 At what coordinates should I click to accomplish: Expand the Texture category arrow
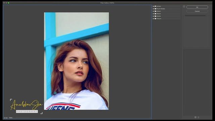pos(153,19)
